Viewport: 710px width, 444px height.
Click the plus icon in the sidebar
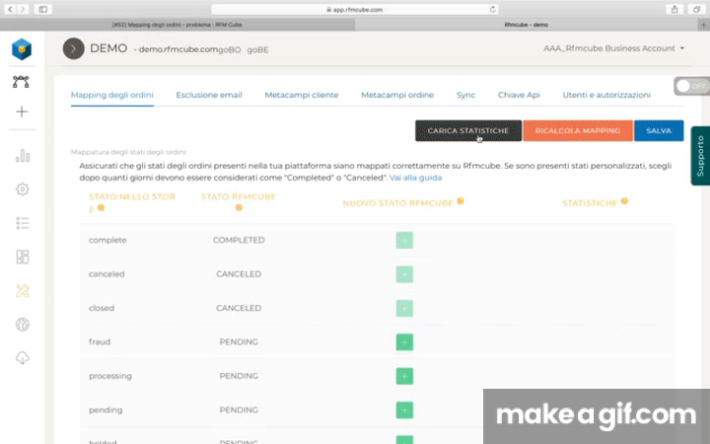point(22,111)
